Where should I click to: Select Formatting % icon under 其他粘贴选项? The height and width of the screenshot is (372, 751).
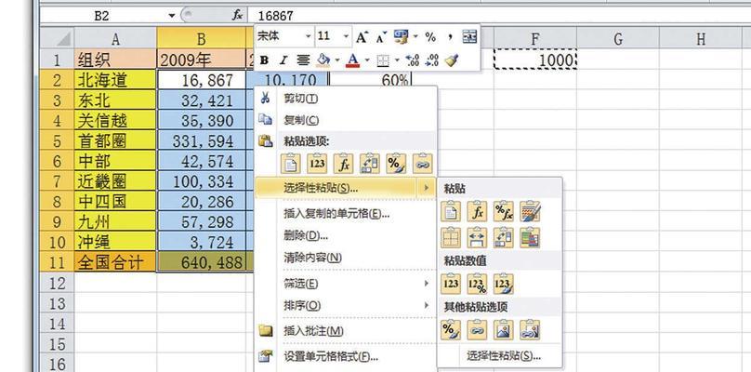tap(451, 330)
